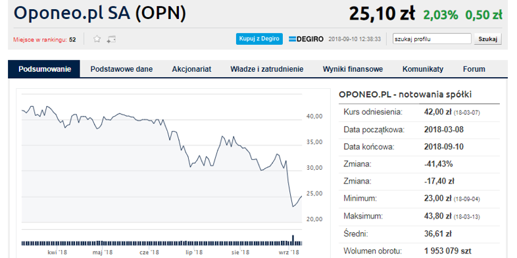Screen dimensions: 517x258
Task: Click the chart peak near kwi '18
Action: point(47,106)
